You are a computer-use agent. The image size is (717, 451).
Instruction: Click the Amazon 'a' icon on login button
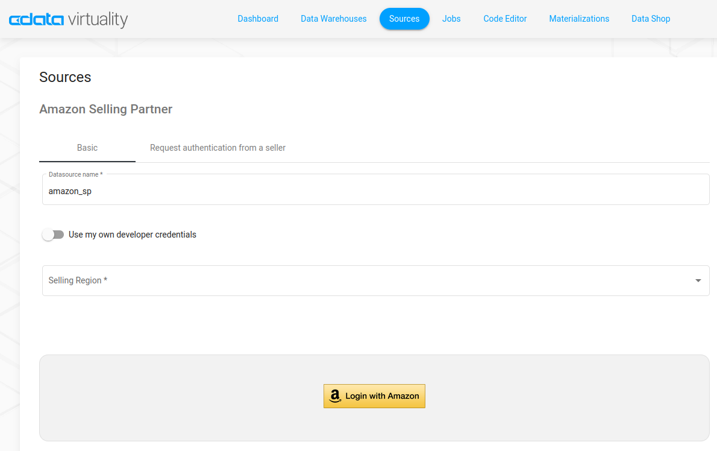click(x=336, y=396)
